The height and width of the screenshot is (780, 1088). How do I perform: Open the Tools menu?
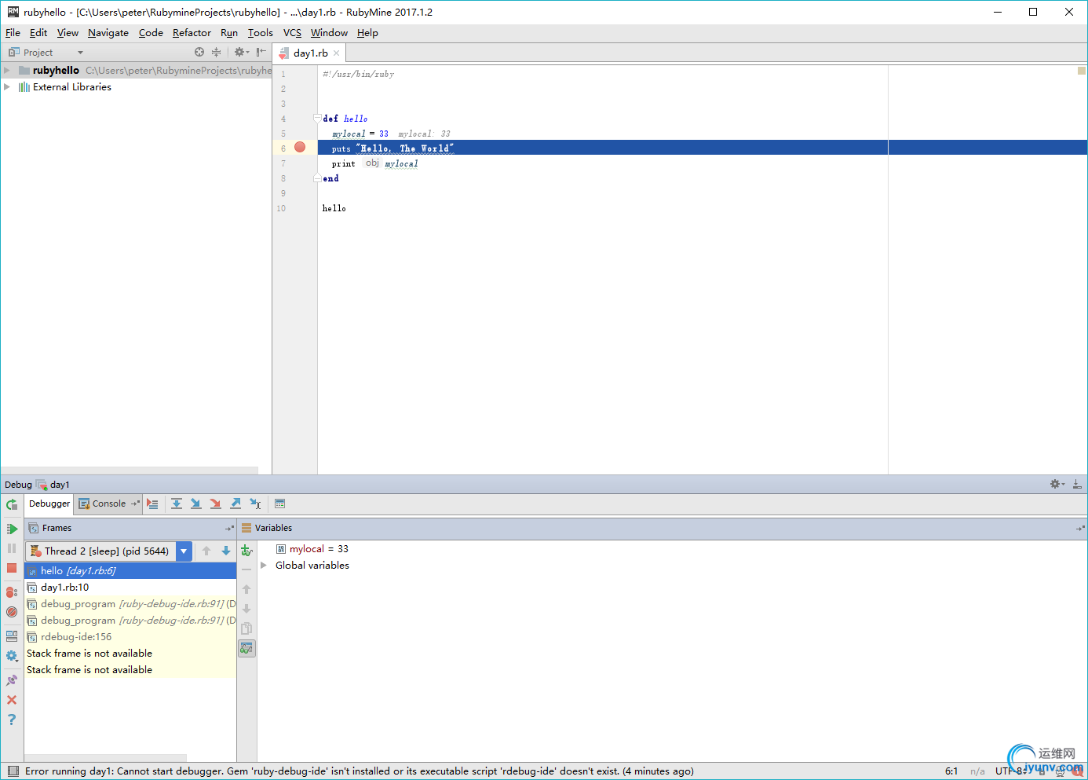pyautogui.click(x=260, y=33)
